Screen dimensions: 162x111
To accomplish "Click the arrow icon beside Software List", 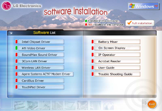I will (11, 33).
